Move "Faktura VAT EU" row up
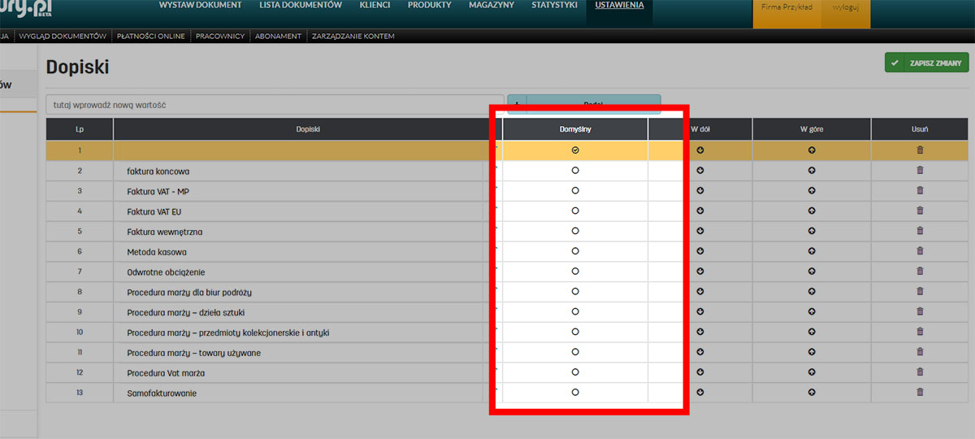The width and height of the screenshot is (975, 439). click(811, 211)
